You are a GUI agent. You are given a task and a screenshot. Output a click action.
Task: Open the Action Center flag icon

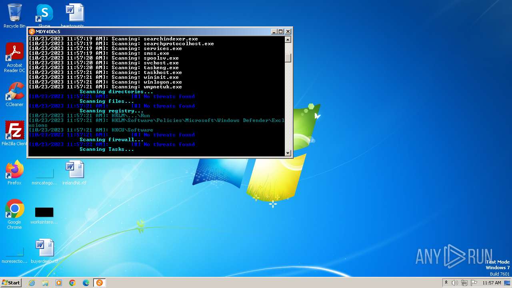pyautogui.click(x=474, y=283)
